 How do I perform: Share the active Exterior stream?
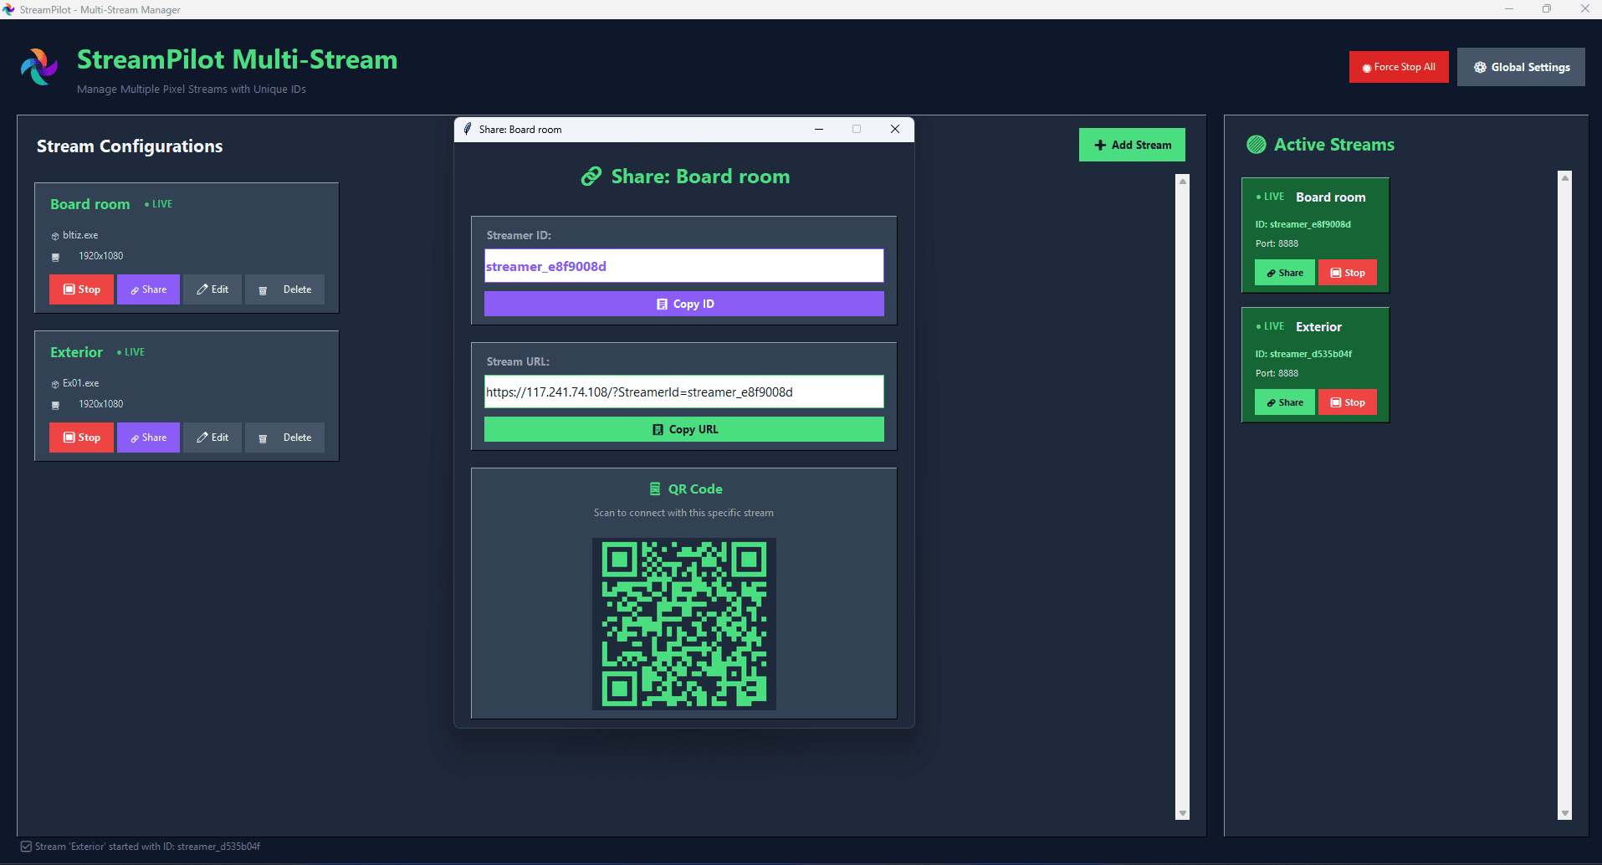1284,402
